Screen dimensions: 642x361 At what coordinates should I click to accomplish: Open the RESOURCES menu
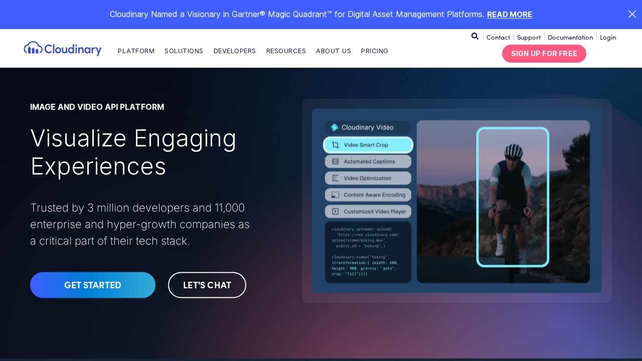(286, 51)
